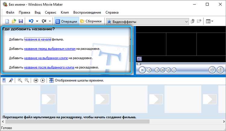Open the audio levels tool on storyboard toolbar
The width and height of the screenshot is (226, 131).
[4, 80]
